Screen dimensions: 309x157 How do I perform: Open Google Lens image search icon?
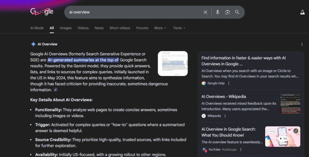coord(227,12)
